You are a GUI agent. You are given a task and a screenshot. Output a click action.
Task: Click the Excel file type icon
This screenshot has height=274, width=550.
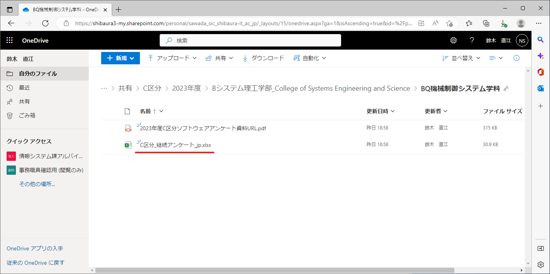tap(128, 145)
